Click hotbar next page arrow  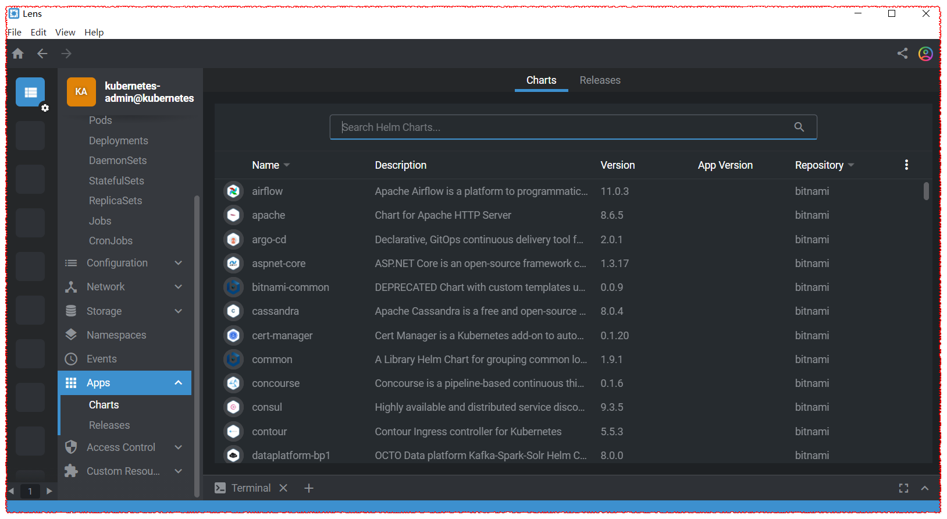pos(49,491)
